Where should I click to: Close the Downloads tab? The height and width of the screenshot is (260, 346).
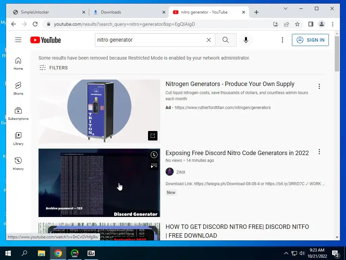[164, 12]
